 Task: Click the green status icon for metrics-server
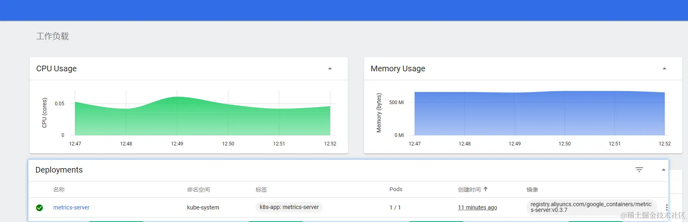coord(39,208)
